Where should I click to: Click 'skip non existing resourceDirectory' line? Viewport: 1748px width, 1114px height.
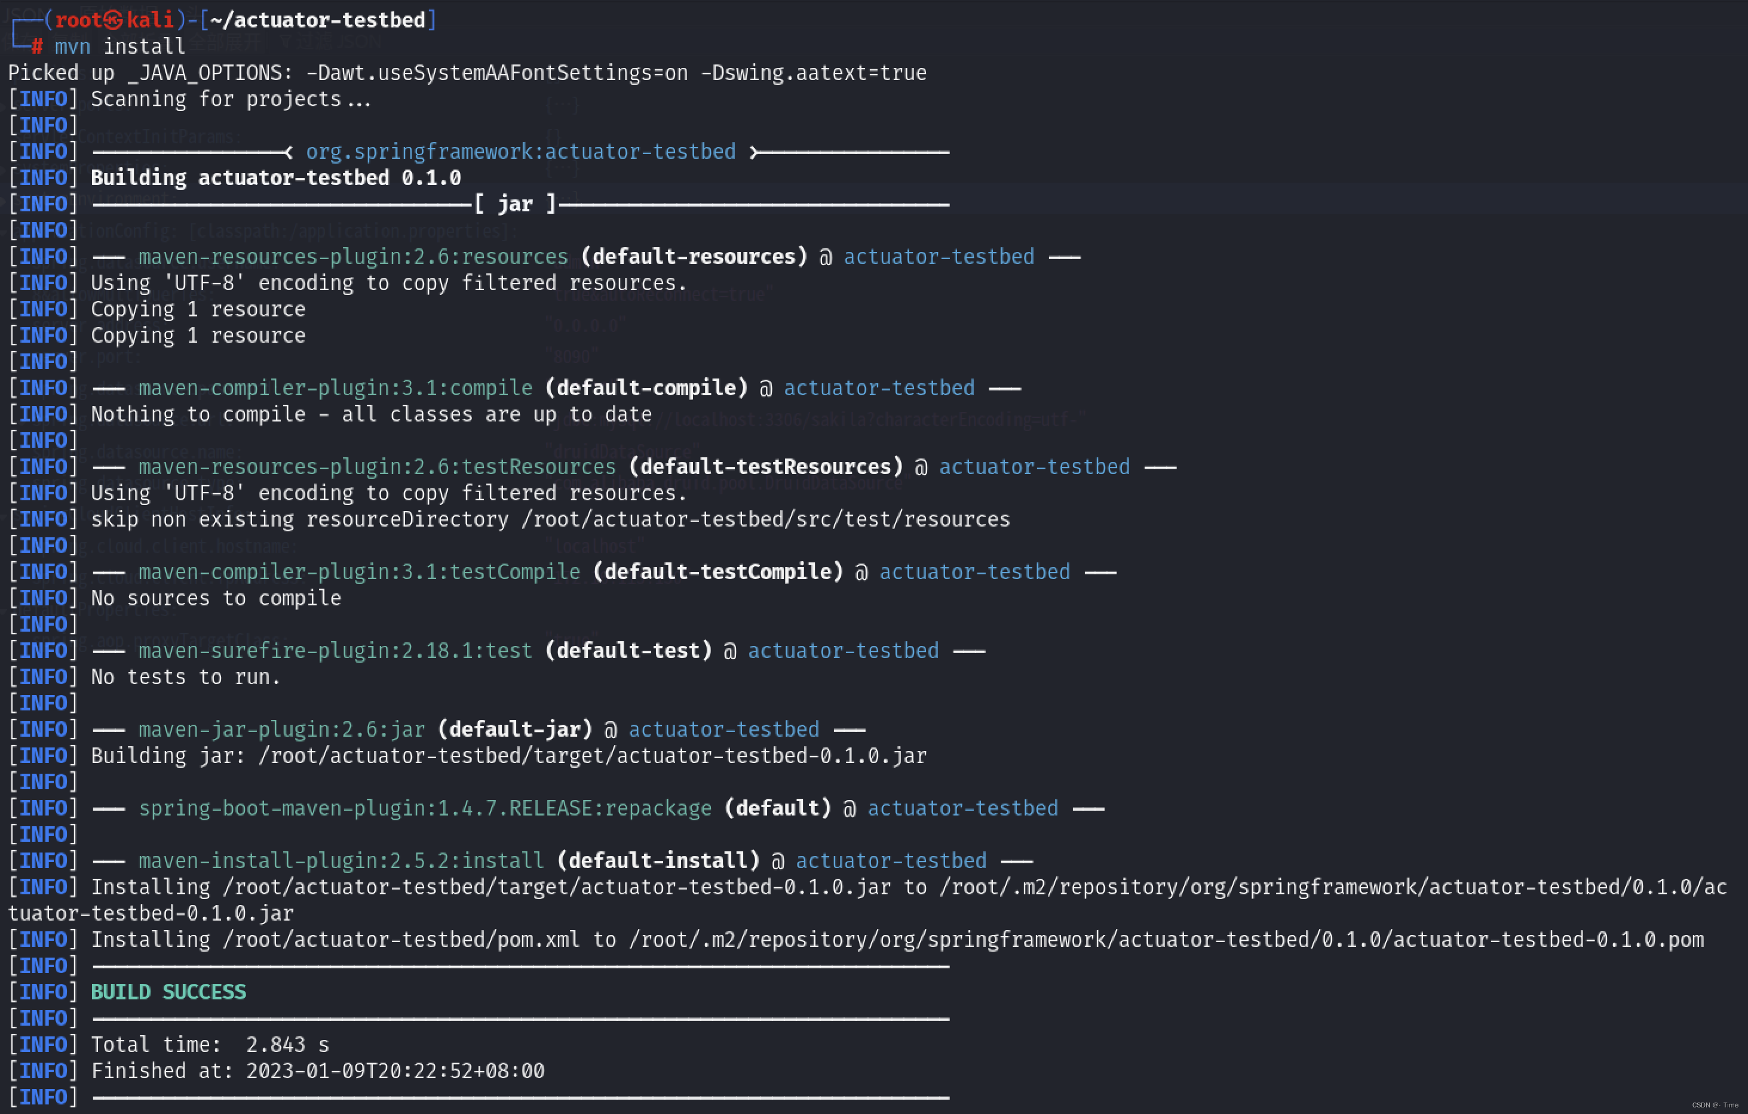[550, 519]
